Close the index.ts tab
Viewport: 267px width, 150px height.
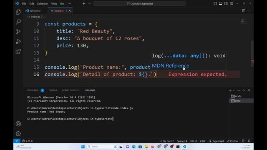pos(70,11)
